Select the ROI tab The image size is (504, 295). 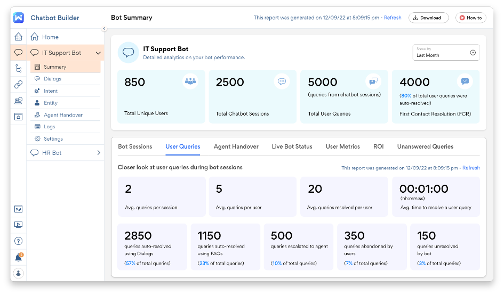click(378, 146)
